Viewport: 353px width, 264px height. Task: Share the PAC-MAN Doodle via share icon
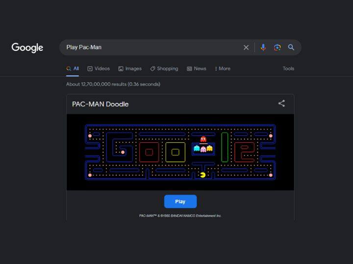pyautogui.click(x=281, y=103)
